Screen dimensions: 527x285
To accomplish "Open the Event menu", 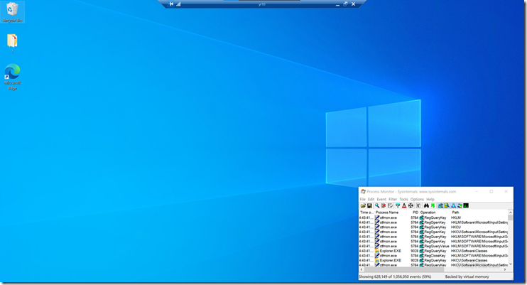I will click(381, 199).
